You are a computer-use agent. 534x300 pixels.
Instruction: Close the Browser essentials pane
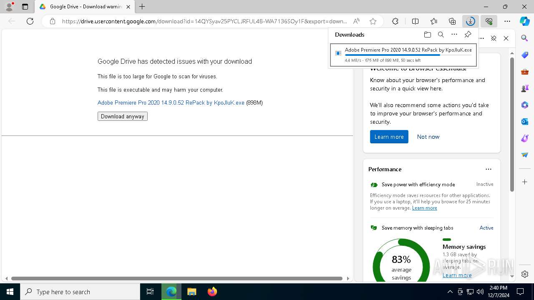pyautogui.click(x=506, y=38)
